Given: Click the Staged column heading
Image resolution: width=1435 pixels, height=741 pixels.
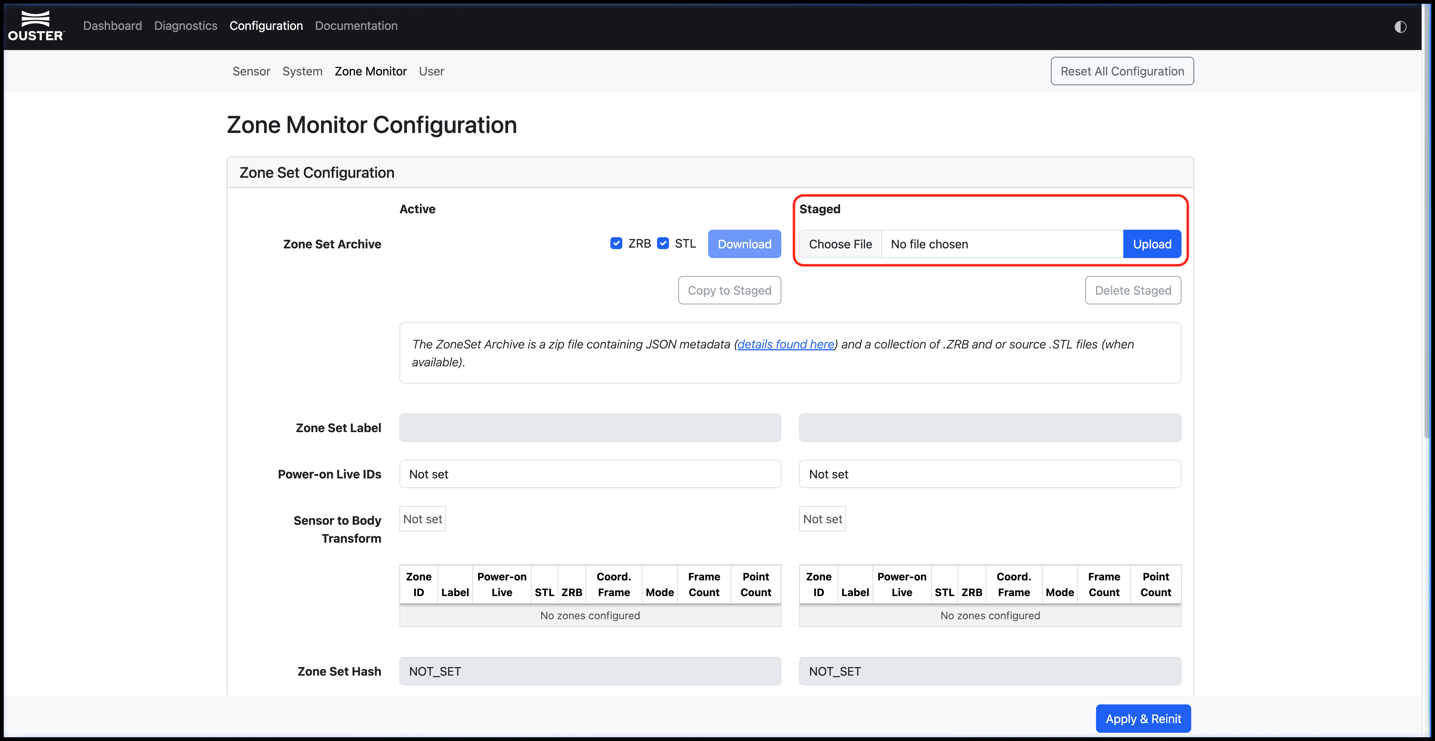Looking at the screenshot, I should point(819,209).
